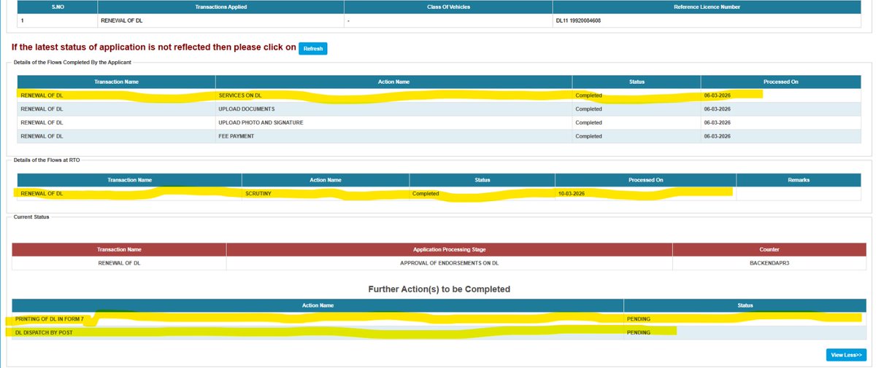876x368 pixels.
Task: Click RENEWAL OF DL in Current Status table
Action: [x=119, y=263]
